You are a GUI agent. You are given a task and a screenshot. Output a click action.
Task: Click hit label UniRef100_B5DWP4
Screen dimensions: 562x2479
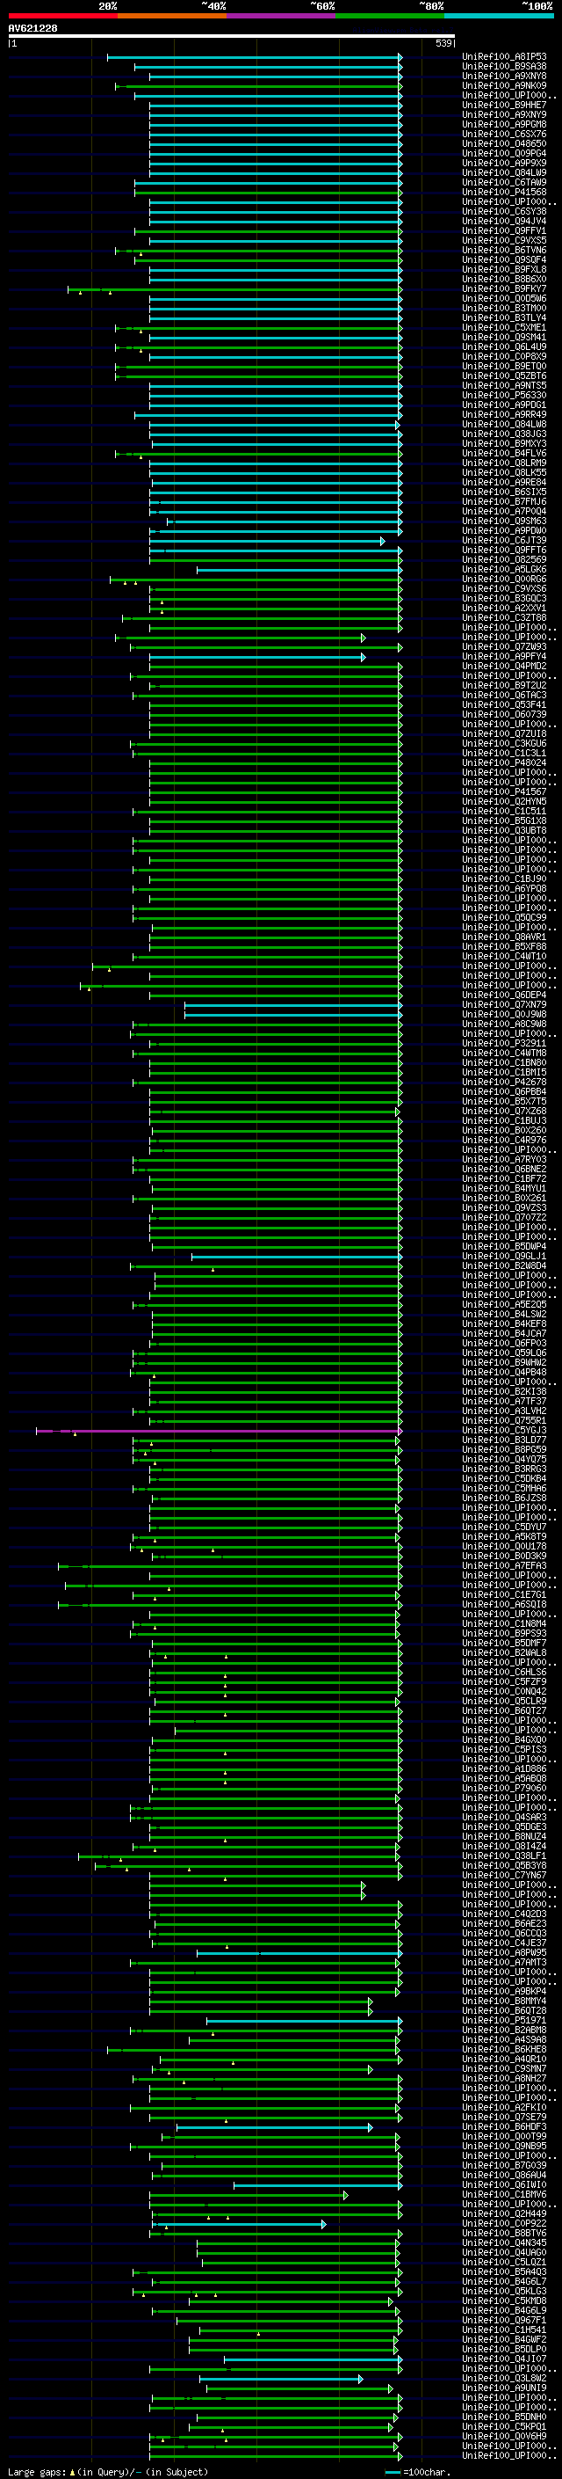click(x=504, y=1247)
